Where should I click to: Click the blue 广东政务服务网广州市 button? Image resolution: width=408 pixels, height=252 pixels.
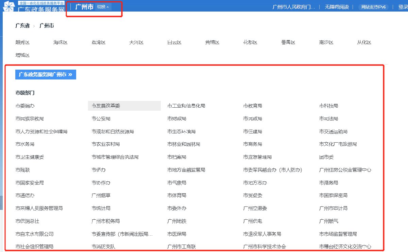[46, 75]
